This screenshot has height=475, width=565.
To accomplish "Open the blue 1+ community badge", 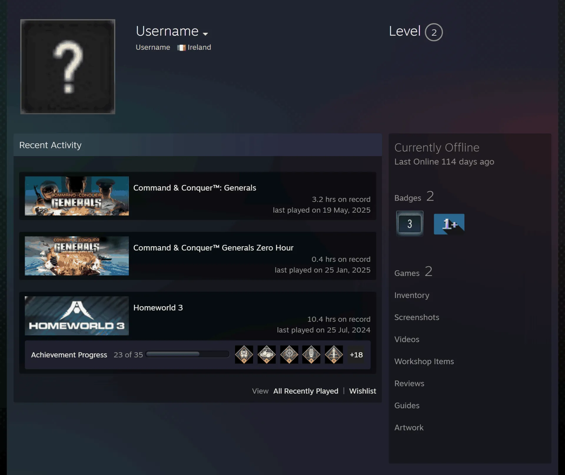I will [449, 224].
